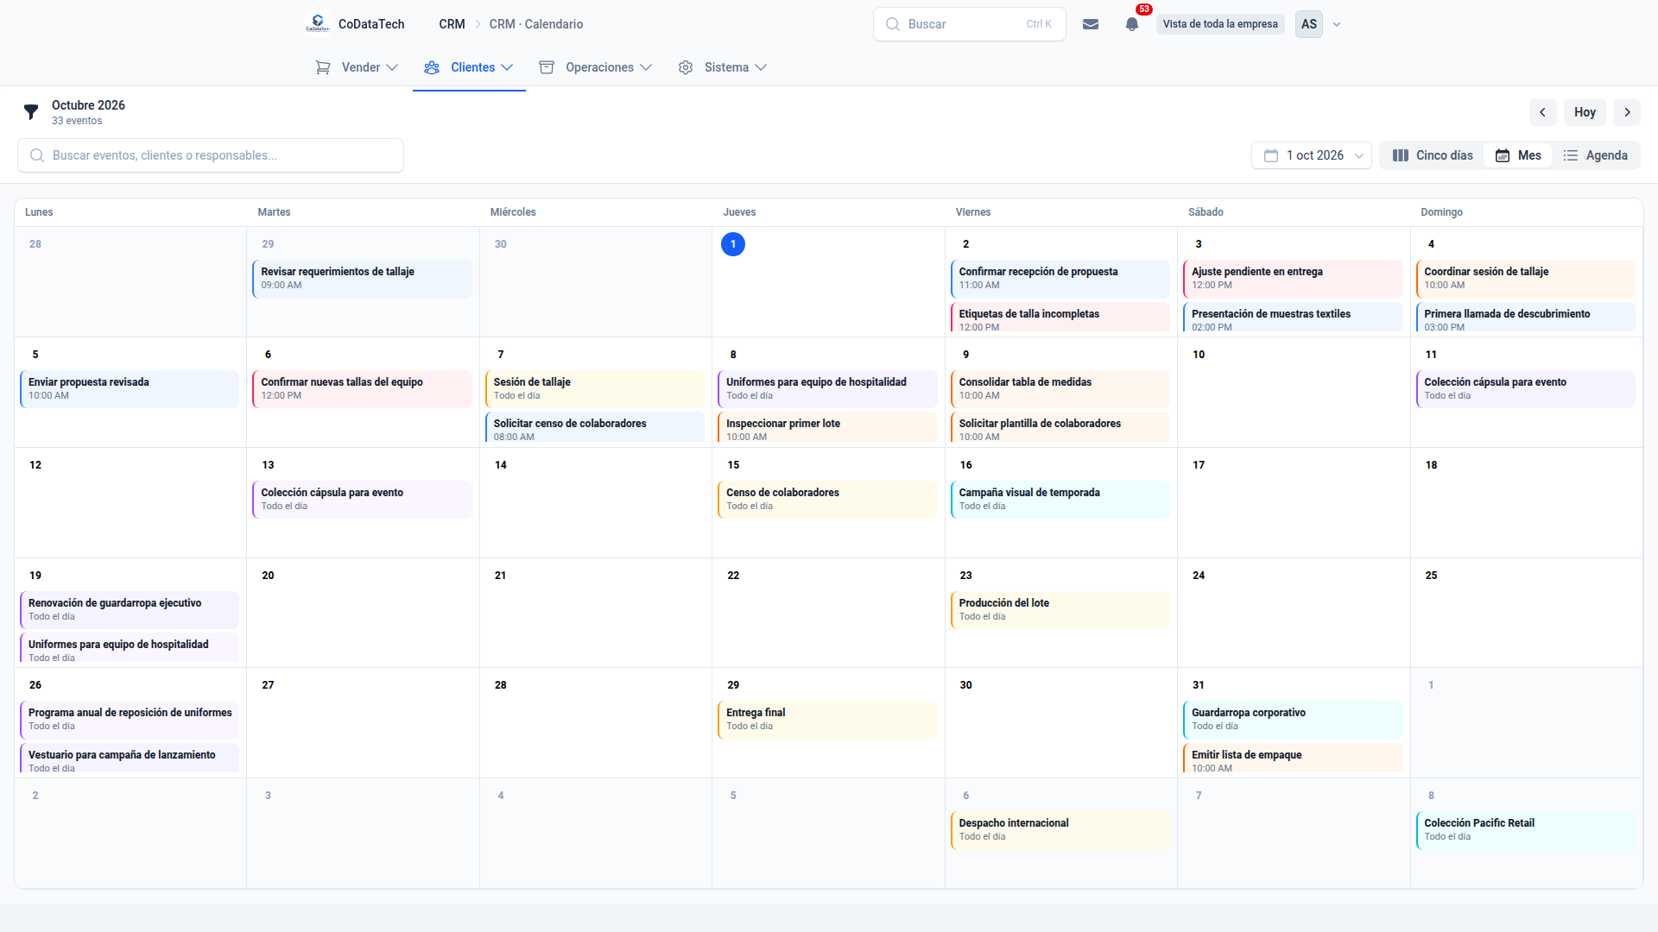Click the Hoy button
This screenshot has height=932, width=1658.
[1585, 112]
